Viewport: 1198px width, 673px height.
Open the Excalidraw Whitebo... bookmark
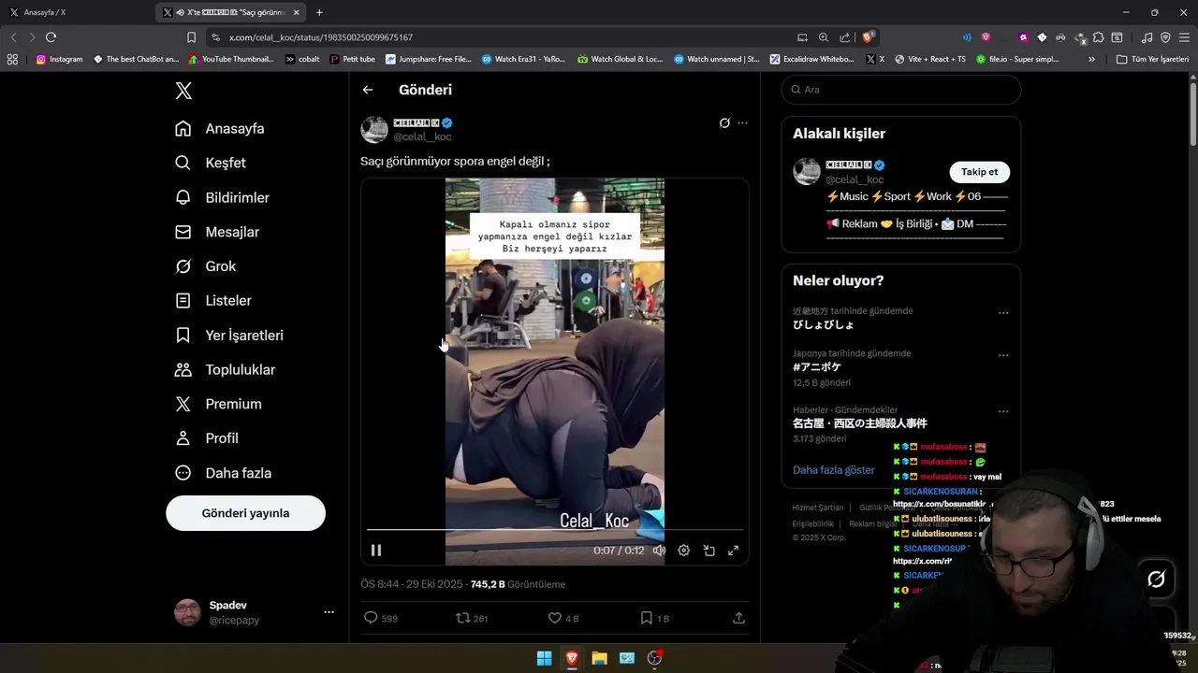811,59
